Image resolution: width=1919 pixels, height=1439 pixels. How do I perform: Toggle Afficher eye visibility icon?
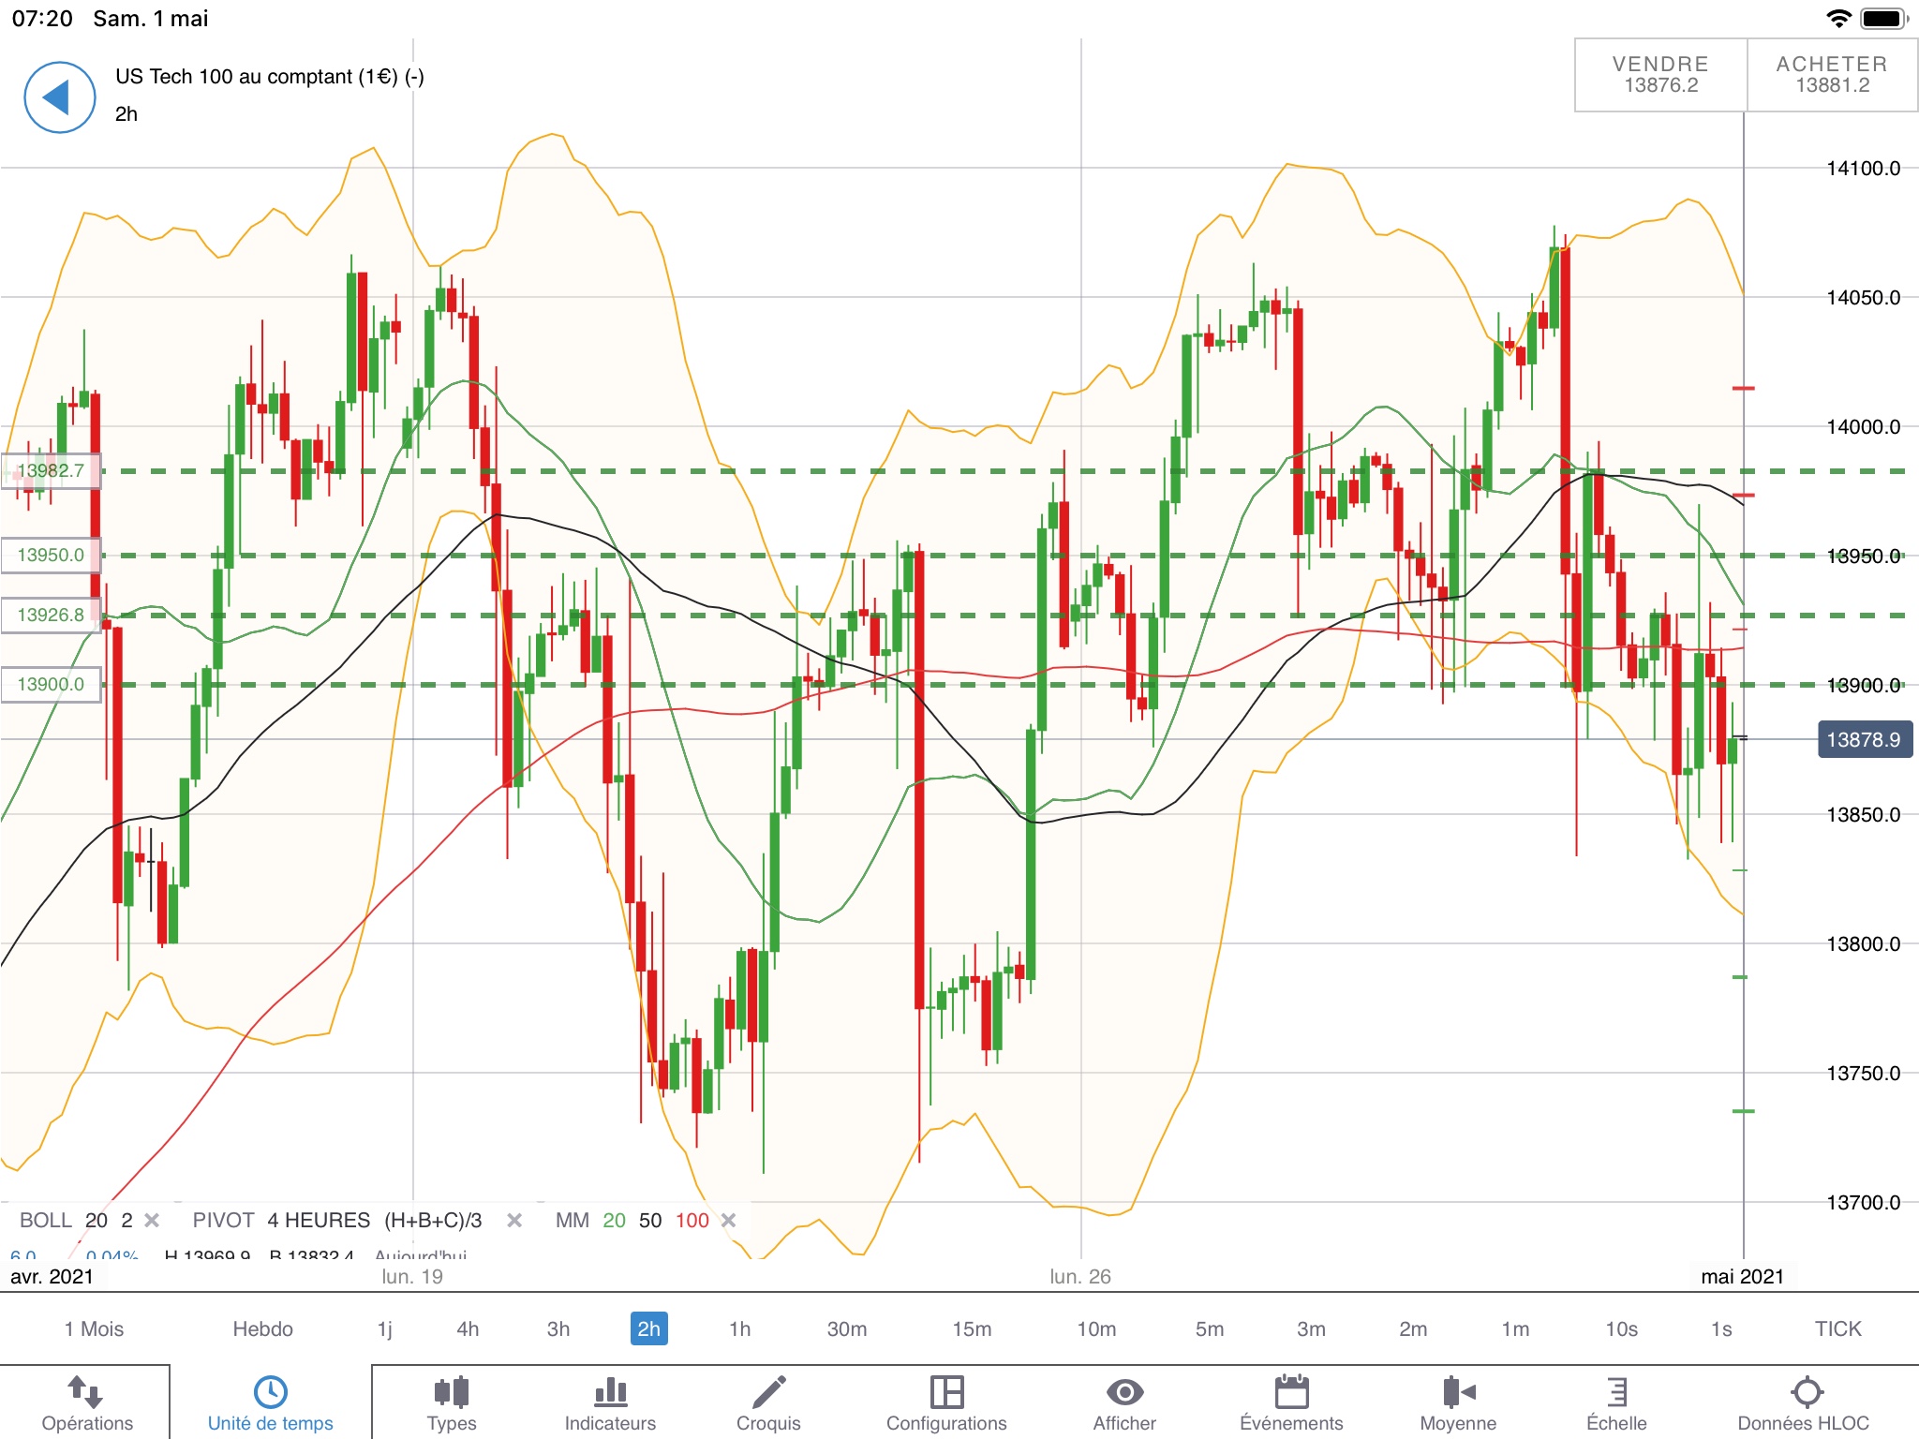tap(1124, 1392)
